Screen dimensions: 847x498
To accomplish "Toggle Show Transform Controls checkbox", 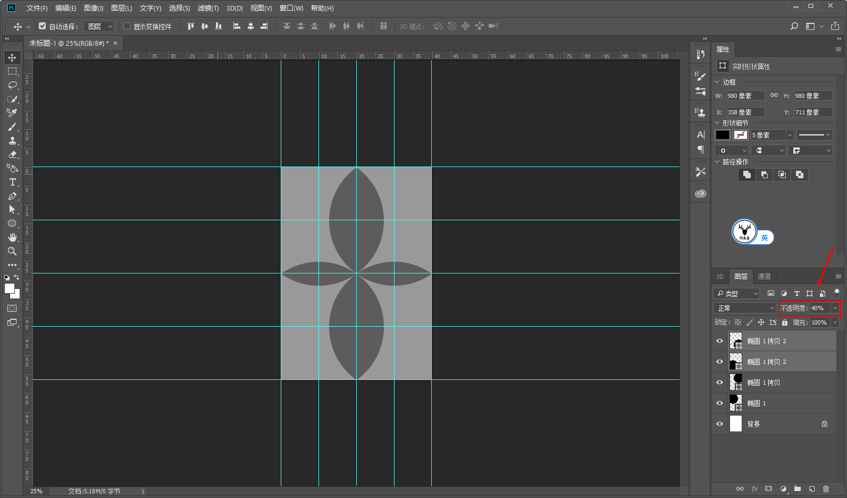I will tap(127, 26).
